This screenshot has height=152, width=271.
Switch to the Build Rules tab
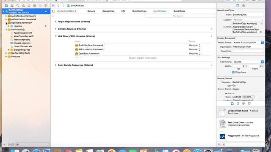[x=179, y=11]
